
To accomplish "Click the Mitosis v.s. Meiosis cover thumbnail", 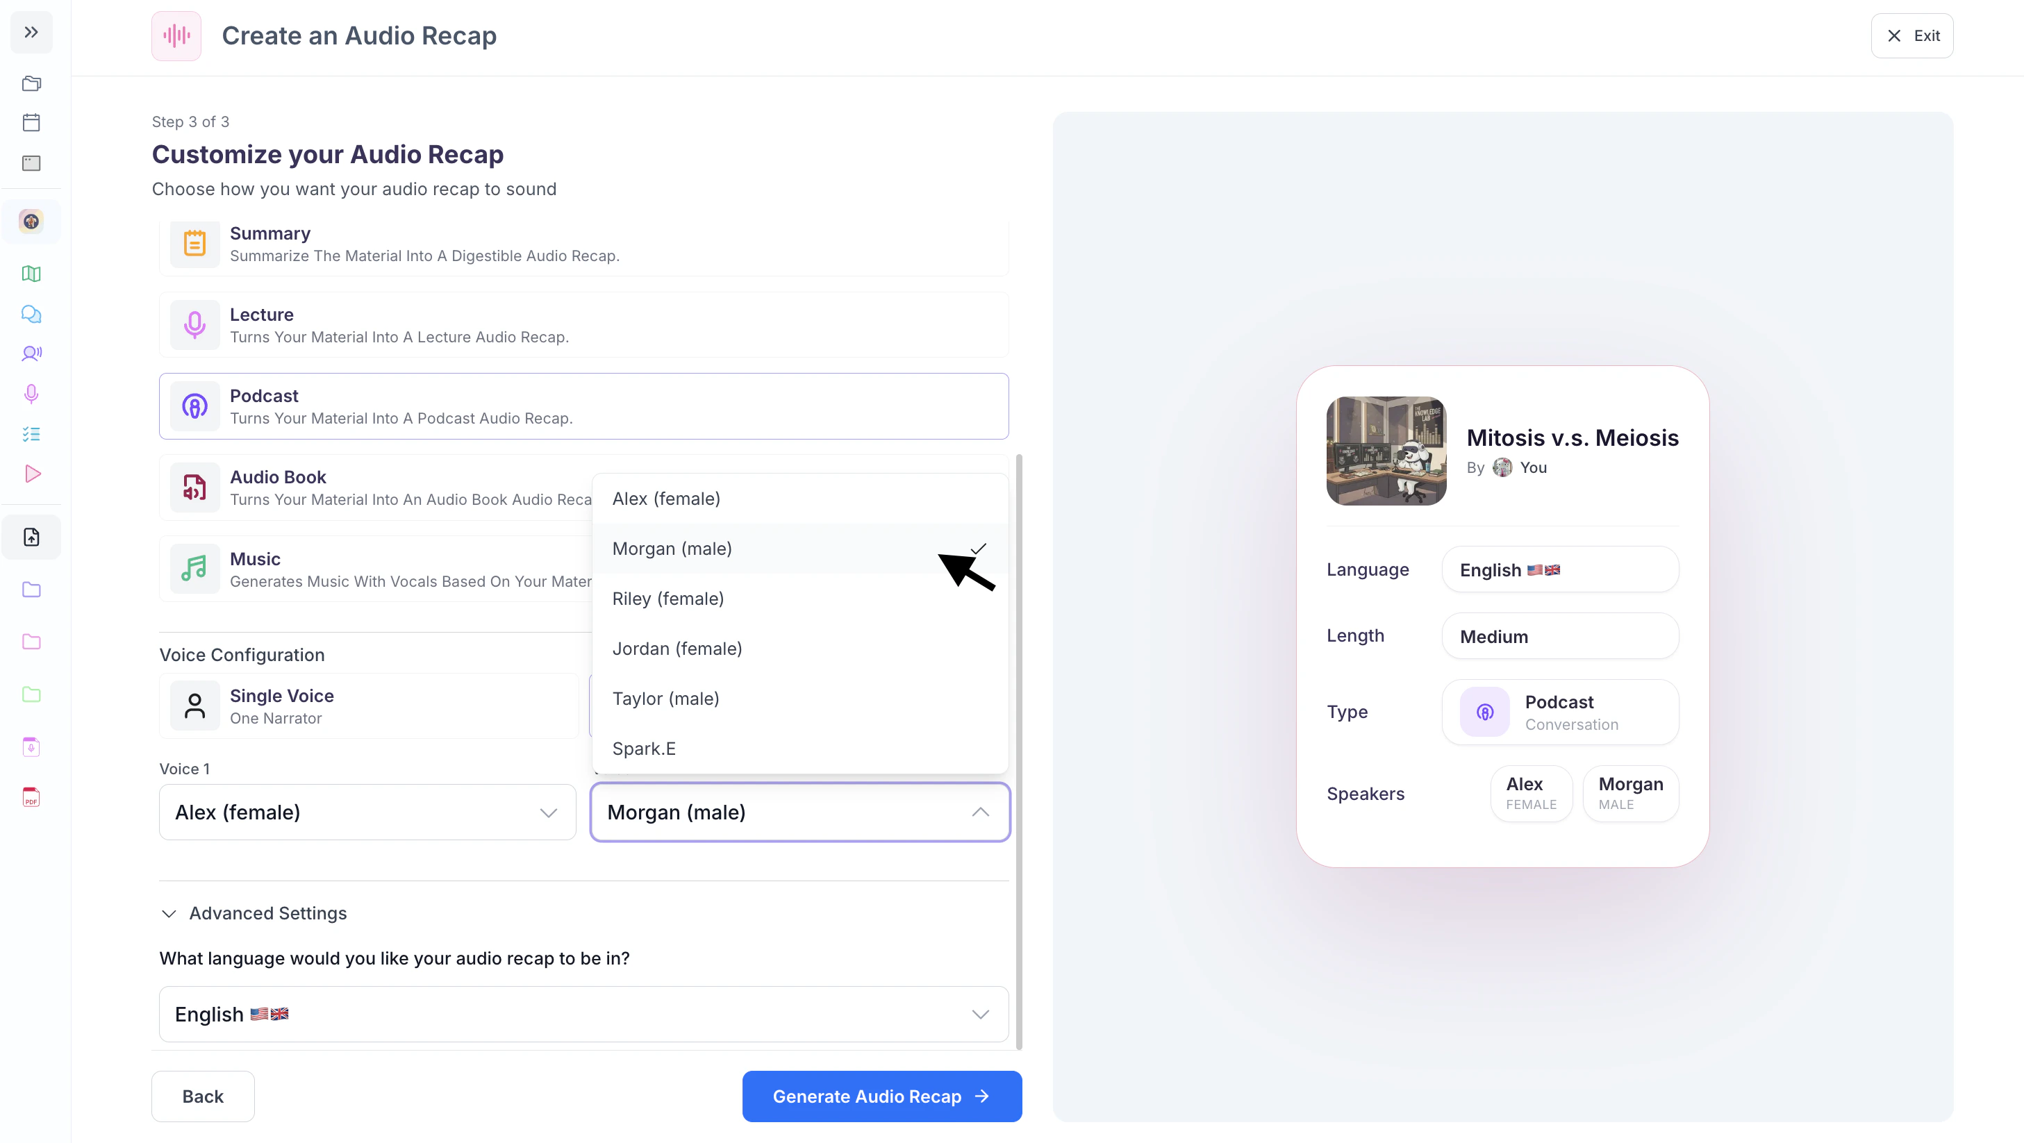I will coord(1386,451).
